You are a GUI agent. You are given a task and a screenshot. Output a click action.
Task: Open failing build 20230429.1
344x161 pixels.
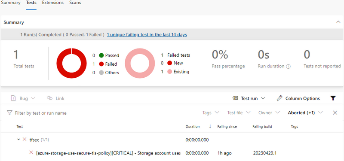[264, 153]
